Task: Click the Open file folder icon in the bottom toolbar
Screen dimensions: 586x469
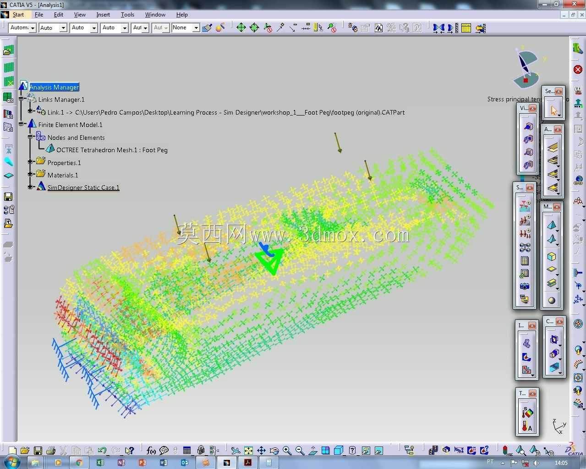Action: [x=25, y=451]
